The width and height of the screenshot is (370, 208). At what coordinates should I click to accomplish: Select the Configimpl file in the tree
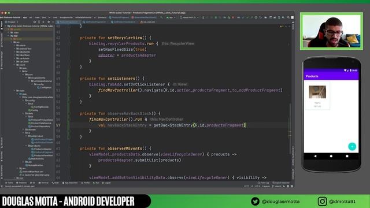(45, 87)
